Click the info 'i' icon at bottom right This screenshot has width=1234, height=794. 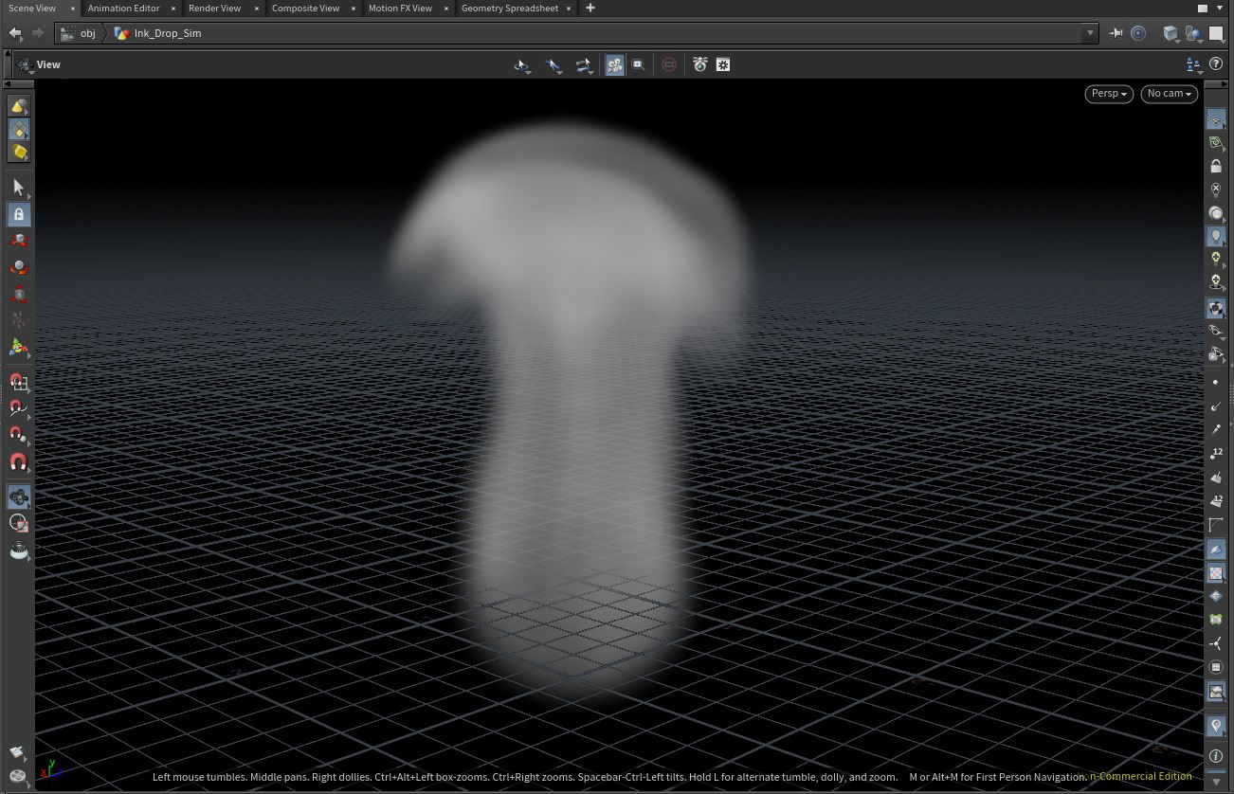tap(1216, 756)
